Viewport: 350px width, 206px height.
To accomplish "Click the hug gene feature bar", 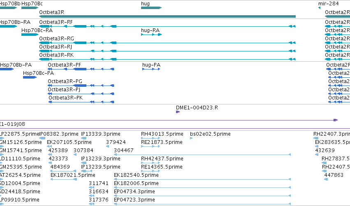I will (151, 8).
